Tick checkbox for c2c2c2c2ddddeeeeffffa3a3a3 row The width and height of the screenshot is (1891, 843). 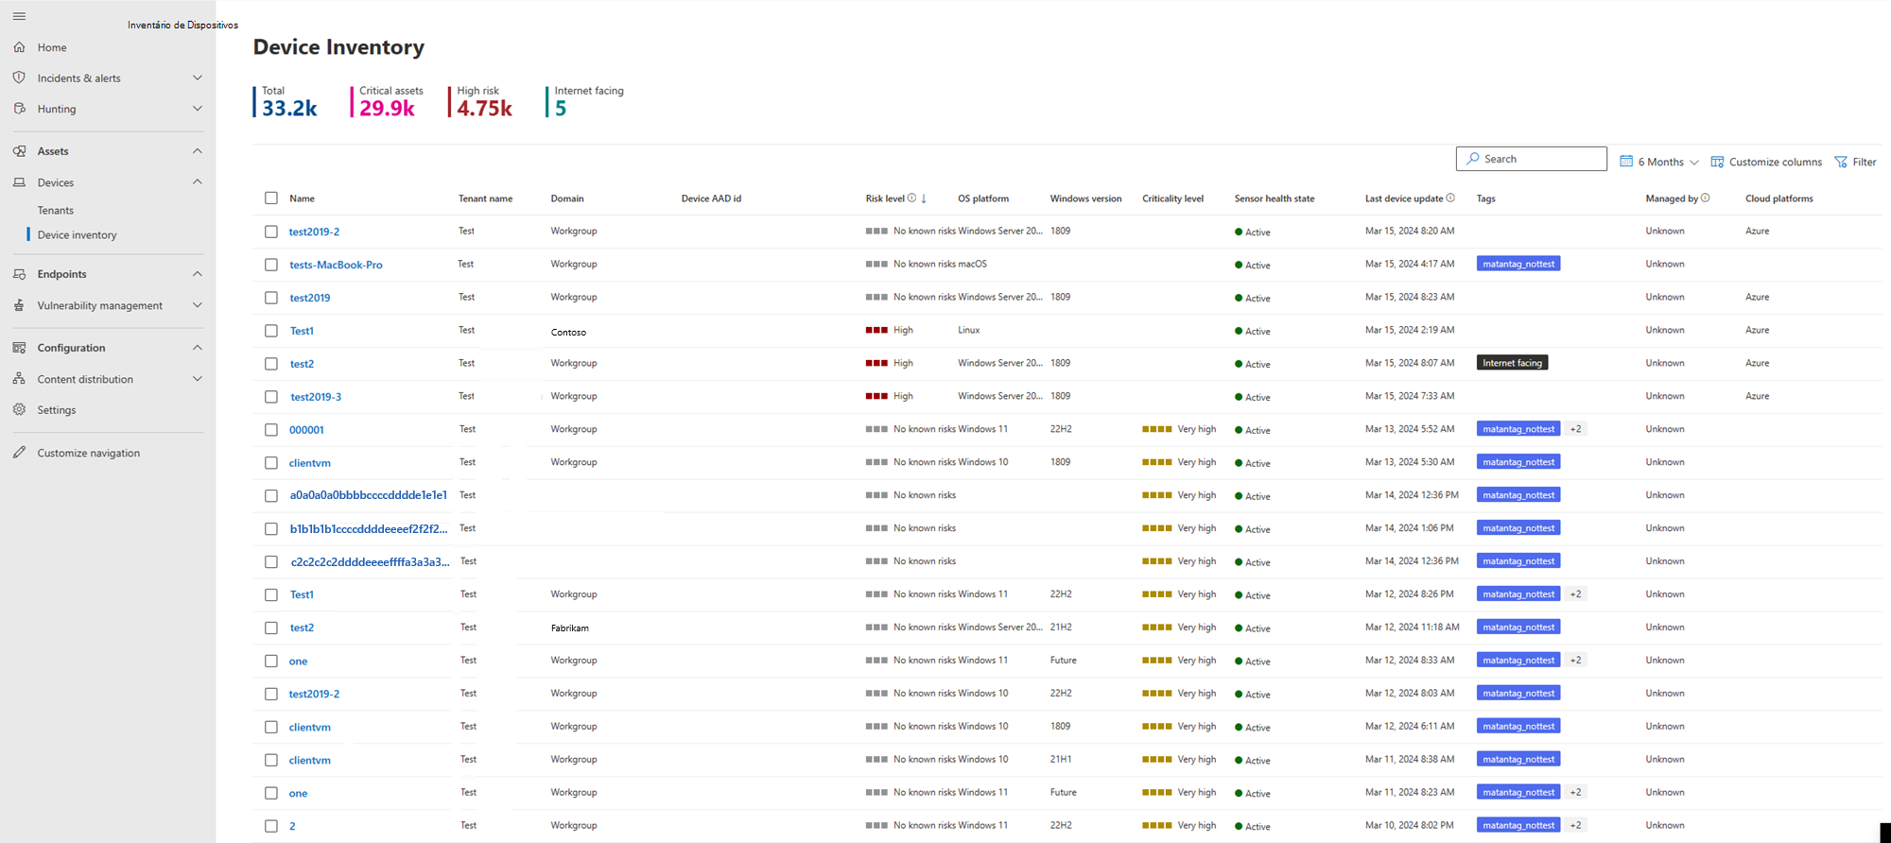[x=271, y=562]
